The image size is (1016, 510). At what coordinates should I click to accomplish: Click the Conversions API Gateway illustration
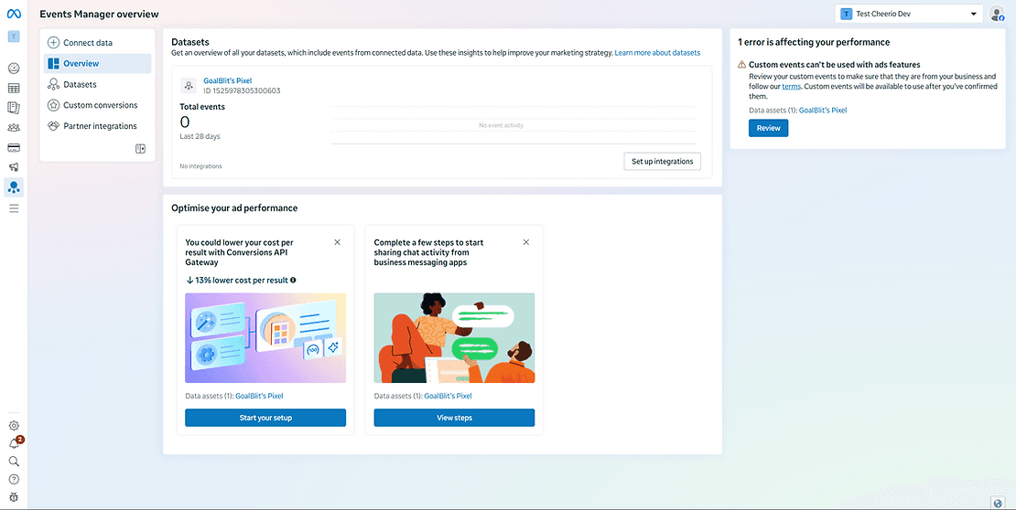265,338
